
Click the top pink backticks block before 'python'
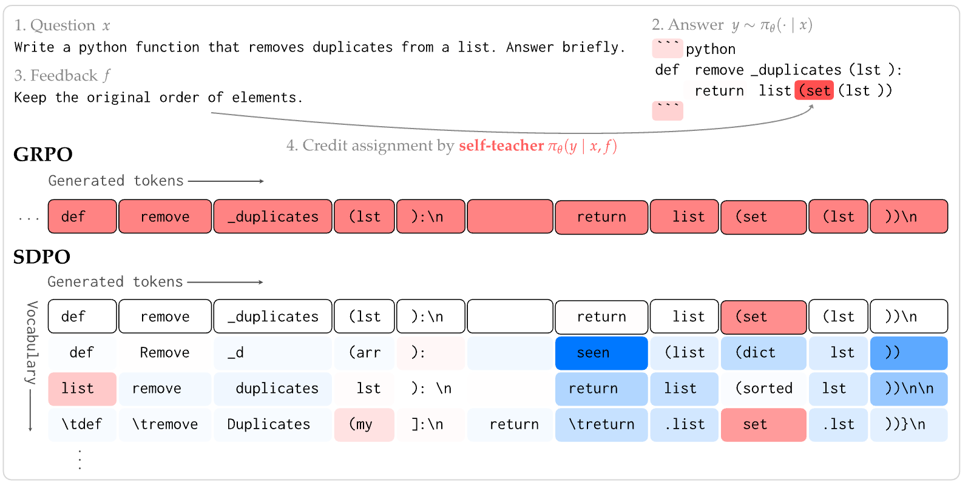click(668, 48)
